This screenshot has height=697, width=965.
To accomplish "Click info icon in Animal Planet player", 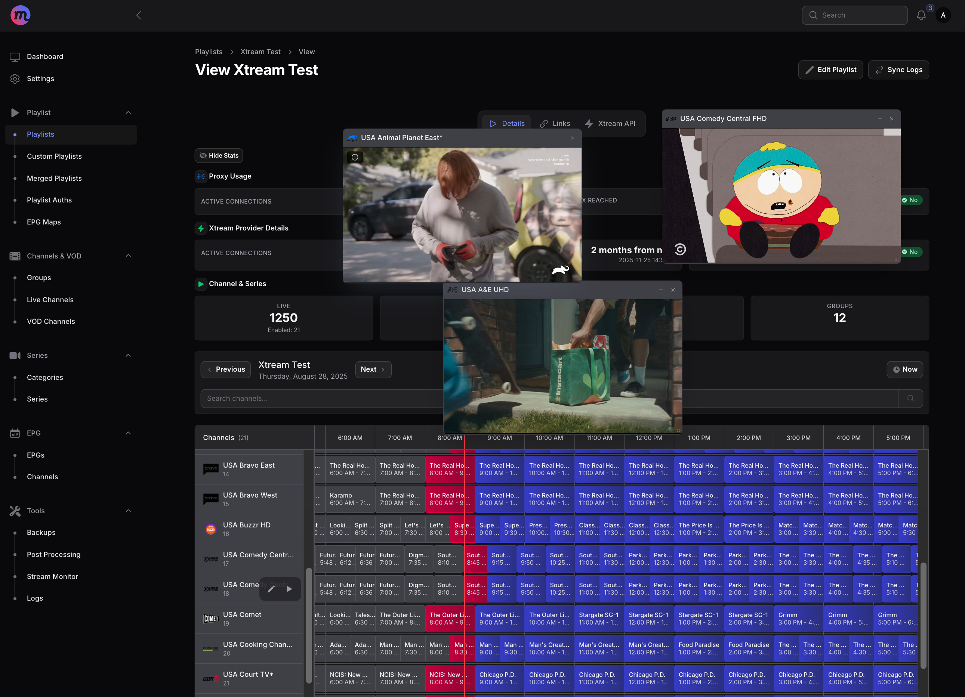I will coord(355,157).
